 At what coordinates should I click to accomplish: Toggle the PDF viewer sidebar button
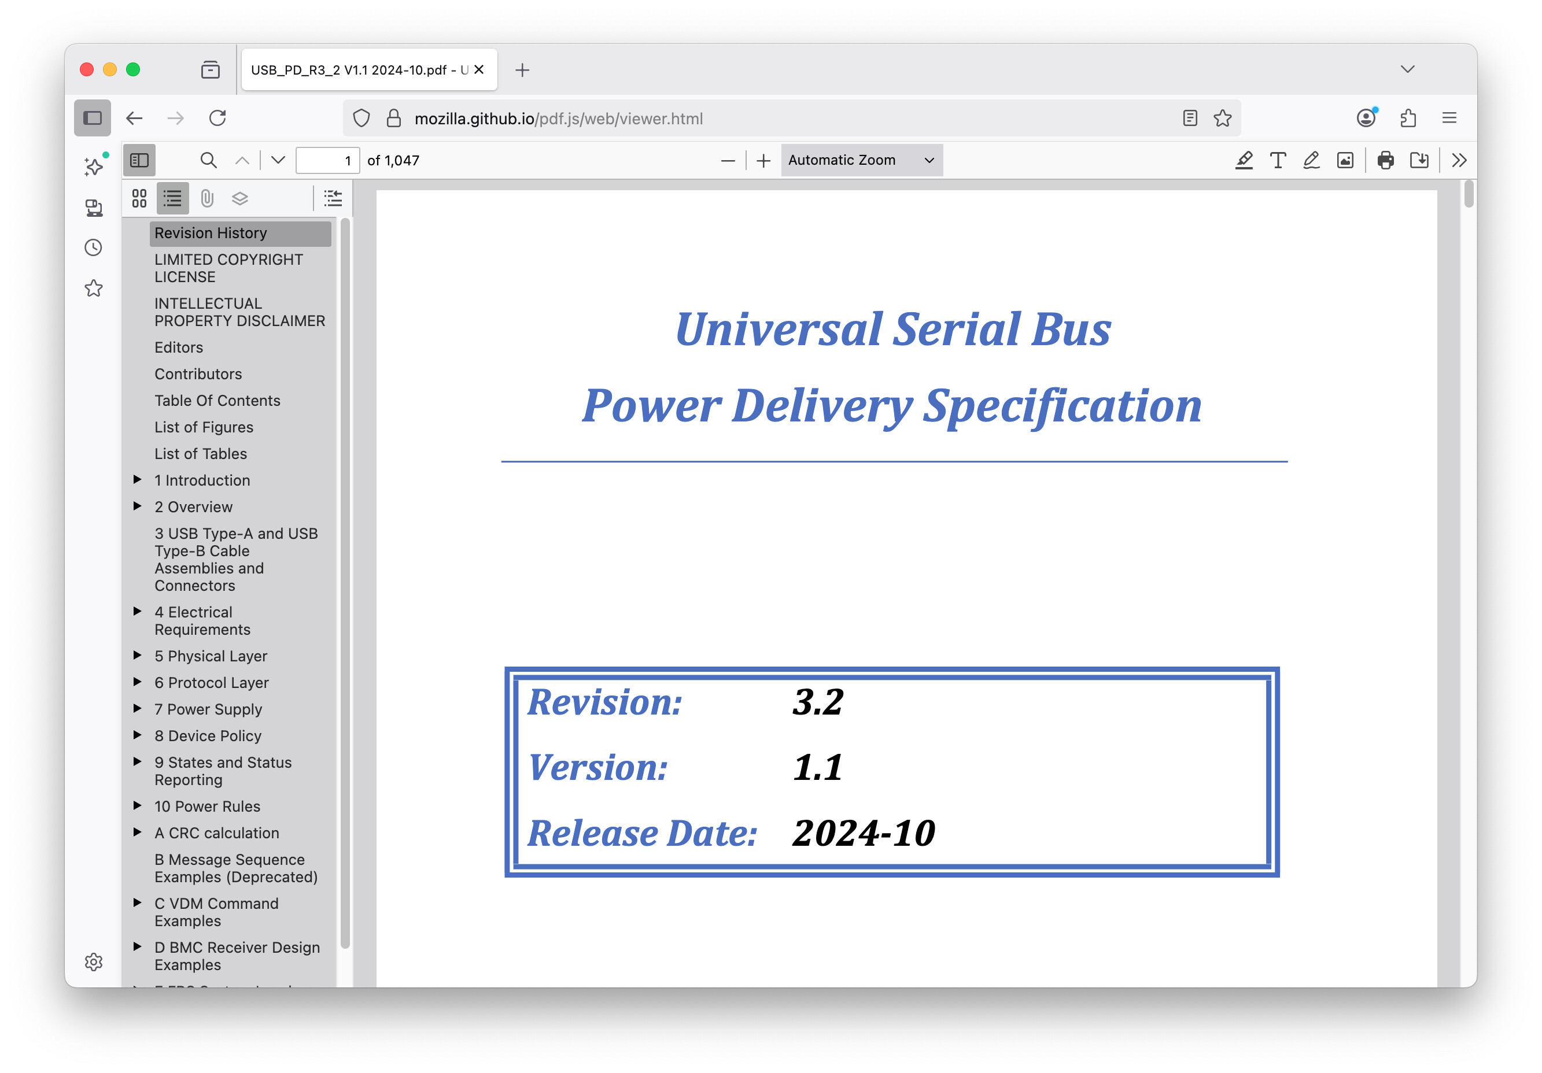[x=140, y=160]
